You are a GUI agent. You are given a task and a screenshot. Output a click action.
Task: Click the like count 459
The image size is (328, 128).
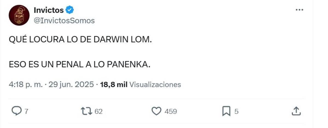[x=171, y=111]
